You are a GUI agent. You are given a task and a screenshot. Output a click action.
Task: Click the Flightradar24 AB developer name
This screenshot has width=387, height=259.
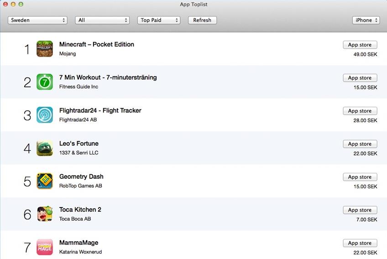click(78, 119)
